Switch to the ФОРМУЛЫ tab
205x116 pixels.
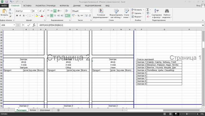64,6
